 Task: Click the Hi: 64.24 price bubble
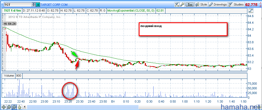coord(10,24)
